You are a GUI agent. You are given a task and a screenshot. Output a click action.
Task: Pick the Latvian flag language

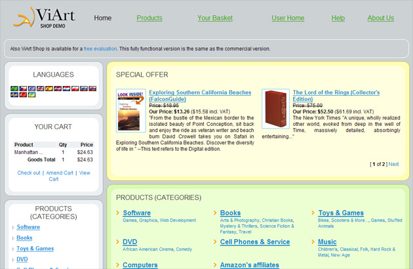(x=58, y=89)
